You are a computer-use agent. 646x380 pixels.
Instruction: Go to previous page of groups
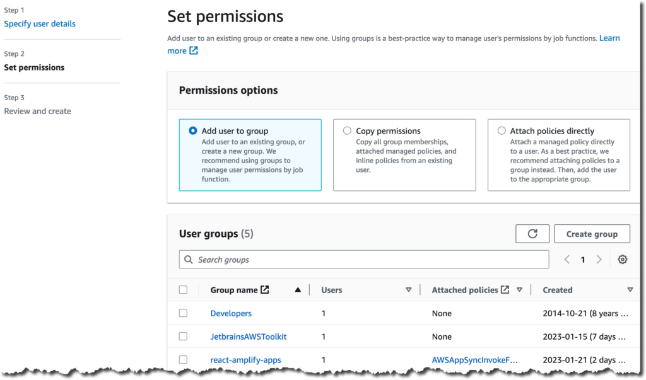click(567, 260)
